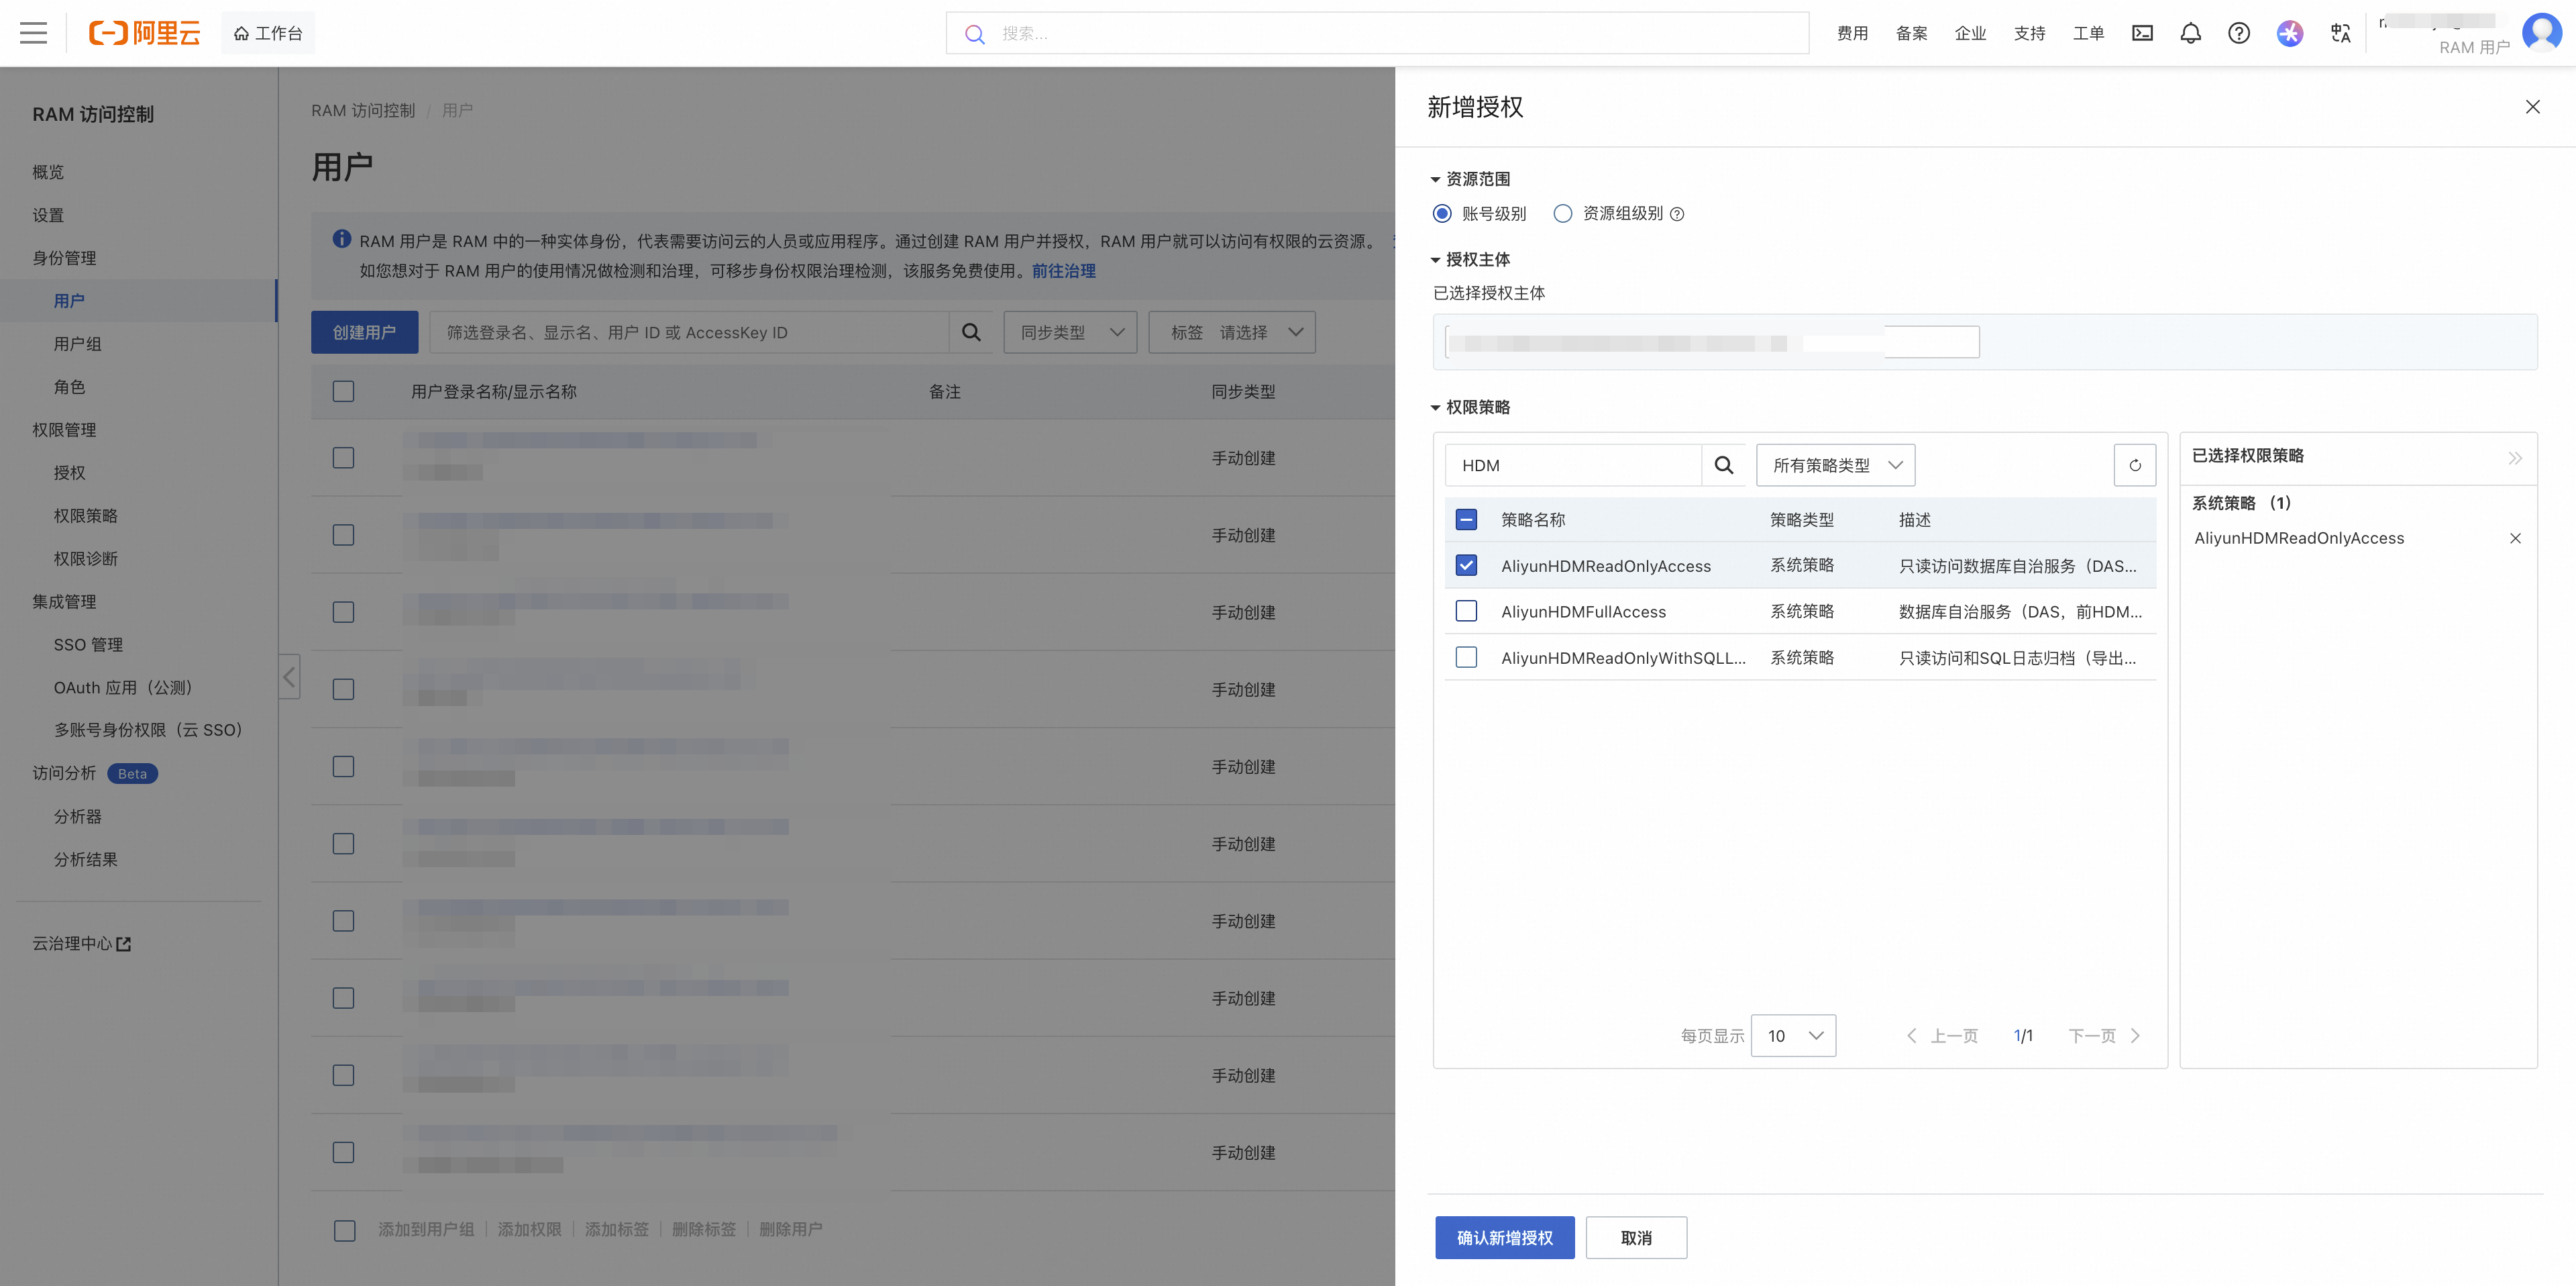The height and width of the screenshot is (1286, 2576).
Task: Open the Cloud Shell terminal icon
Action: [x=2142, y=33]
